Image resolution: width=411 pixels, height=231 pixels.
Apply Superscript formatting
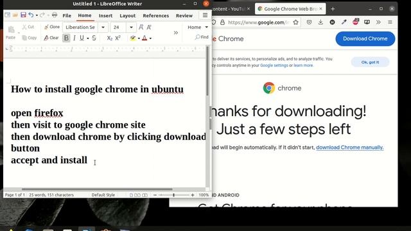(118, 38)
